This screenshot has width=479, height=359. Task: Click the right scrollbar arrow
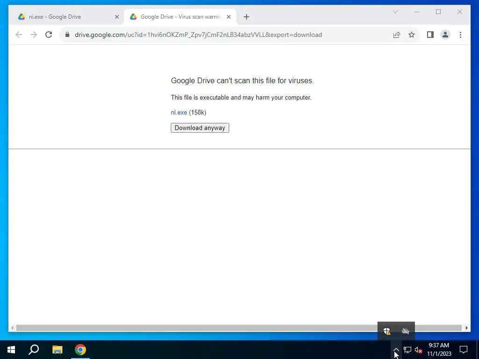[x=466, y=328]
